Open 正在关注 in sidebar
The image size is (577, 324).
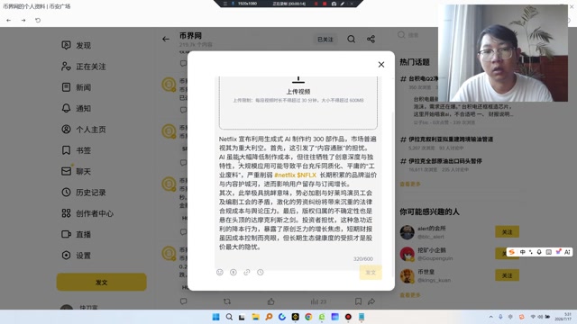point(84,67)
